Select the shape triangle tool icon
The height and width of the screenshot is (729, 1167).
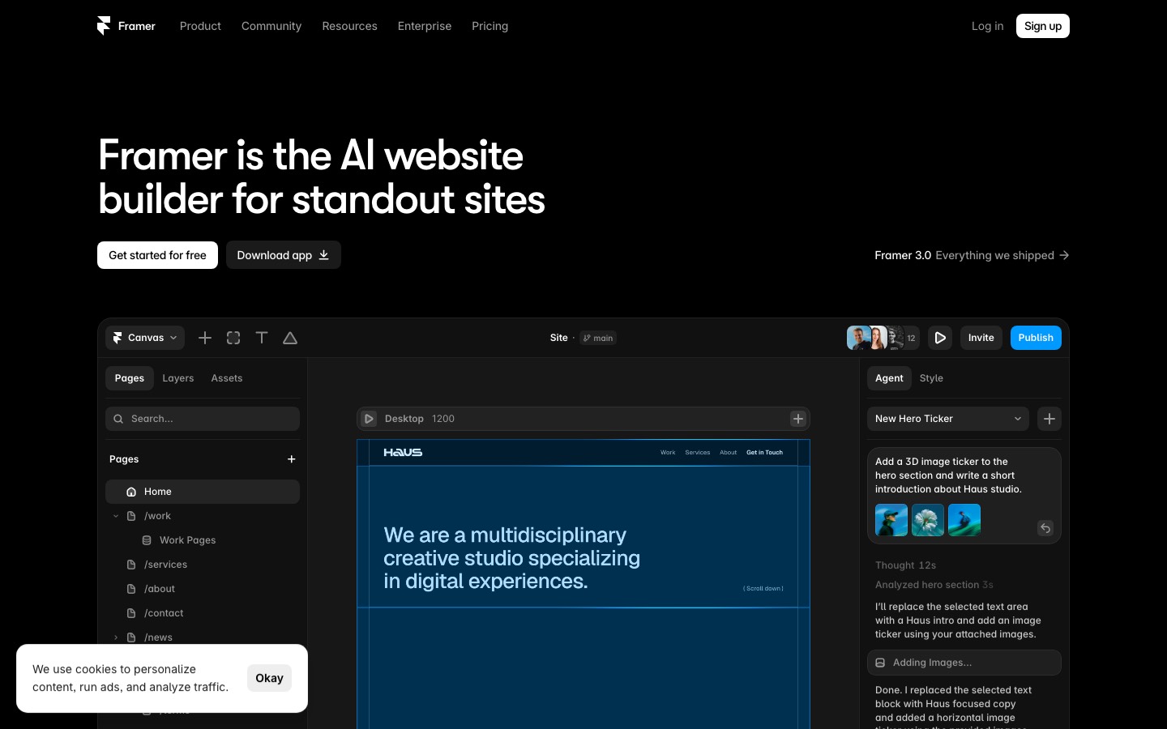click(x=290, y=338)
